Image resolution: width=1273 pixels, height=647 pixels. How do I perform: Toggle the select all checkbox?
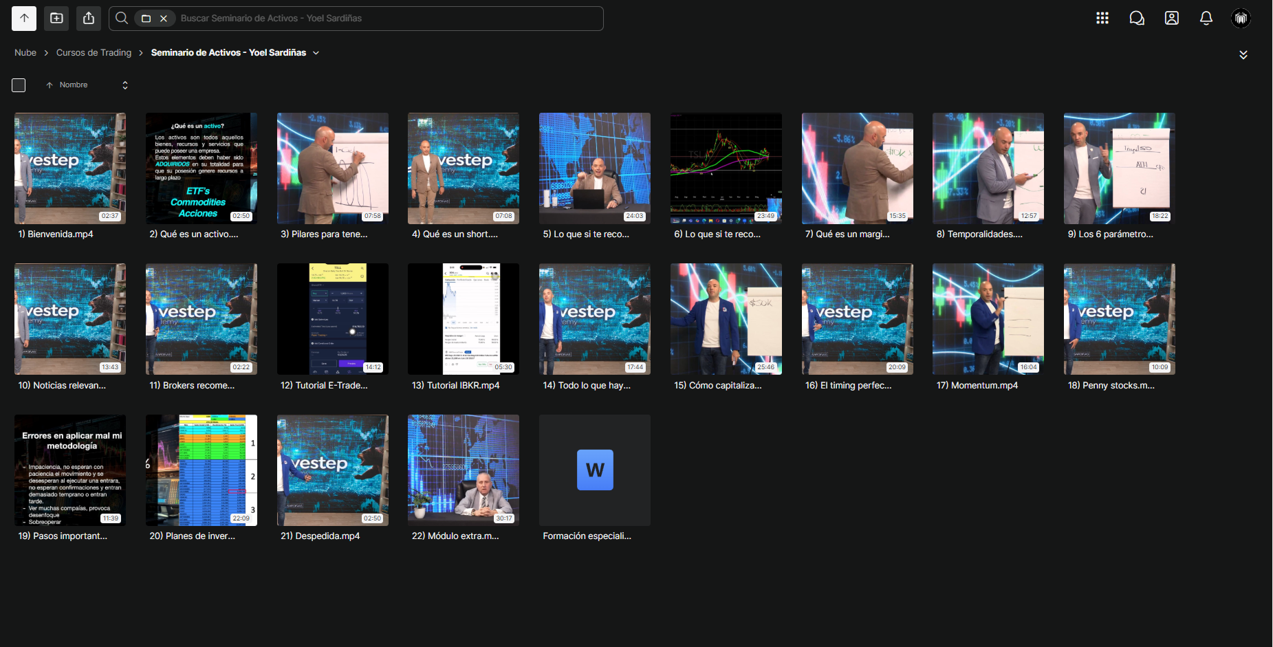[19, 85]
